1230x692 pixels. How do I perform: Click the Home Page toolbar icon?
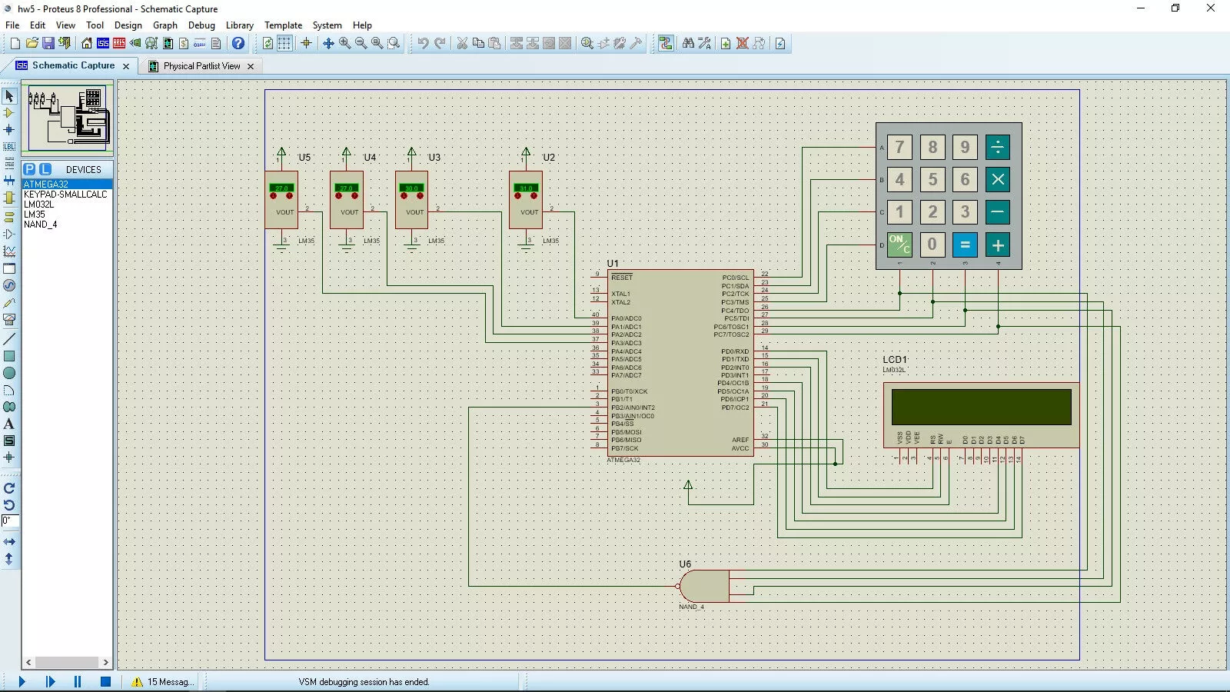87,43
